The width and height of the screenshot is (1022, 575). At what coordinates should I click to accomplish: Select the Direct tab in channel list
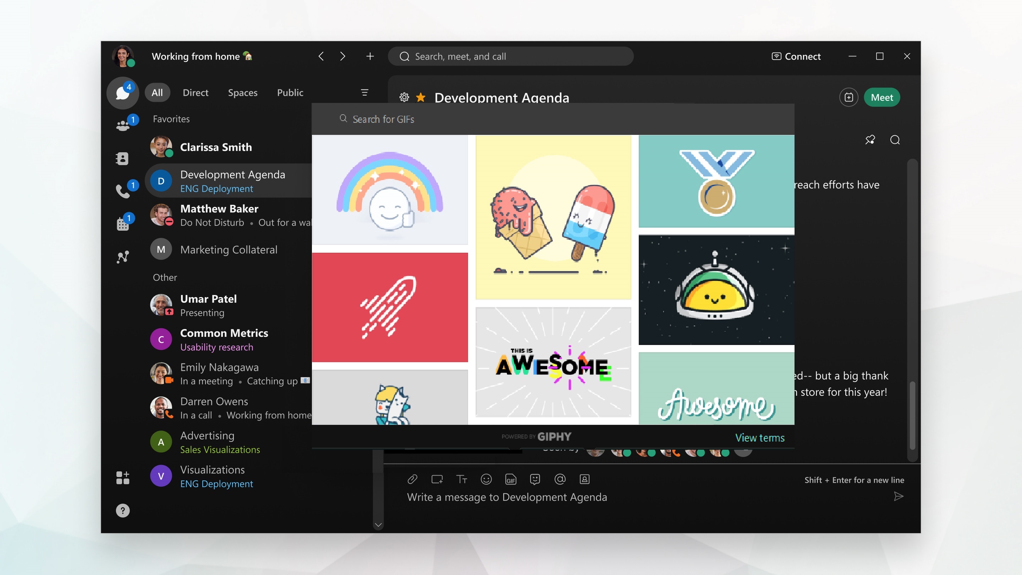point(195,92)
